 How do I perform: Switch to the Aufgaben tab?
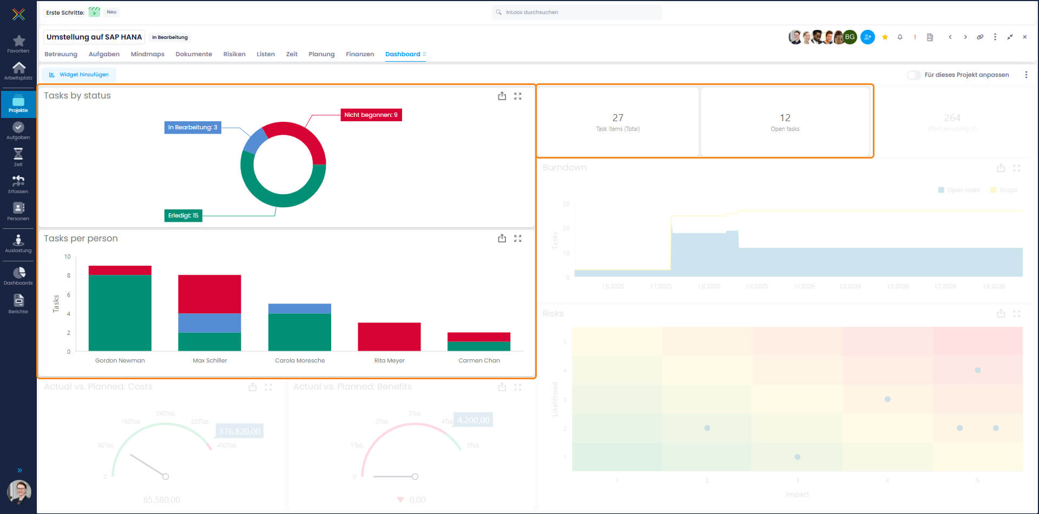pyautogui.click(x=104, y=54)
